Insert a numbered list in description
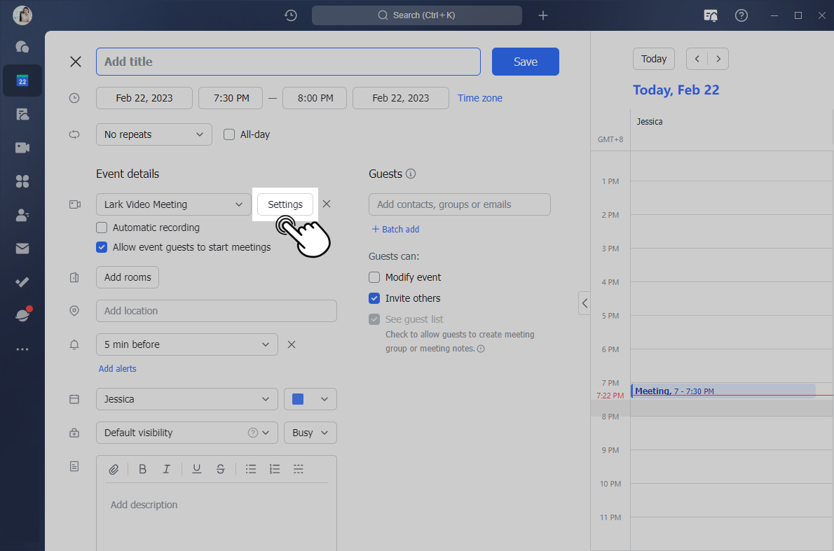 (275, 469)
